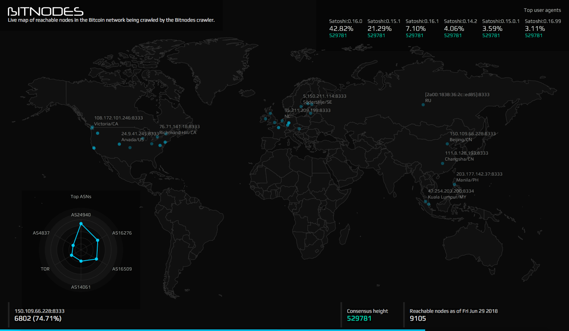This screenshot has width=569, height=331.
Task: Click node address 150.109.66.228:8333 in status bar
Action: (x=39, y=311)
